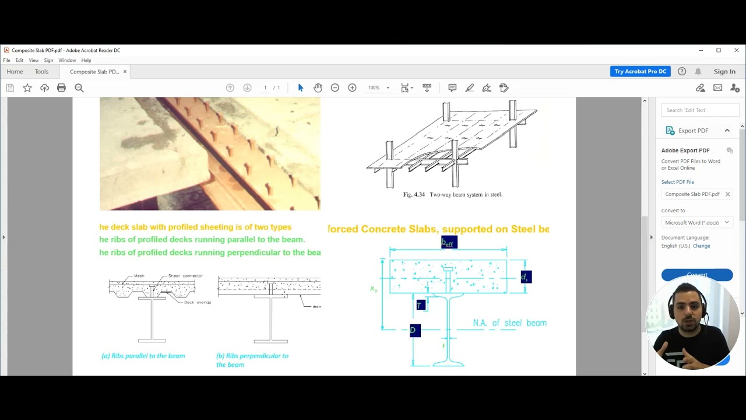
Task: Click Select PDF File link
Action: (677, 182)
